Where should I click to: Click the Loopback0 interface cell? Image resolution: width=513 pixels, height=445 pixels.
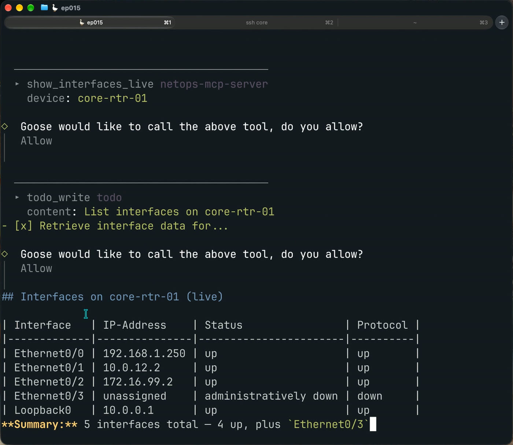pyautogui.click(x=43, y=410)
